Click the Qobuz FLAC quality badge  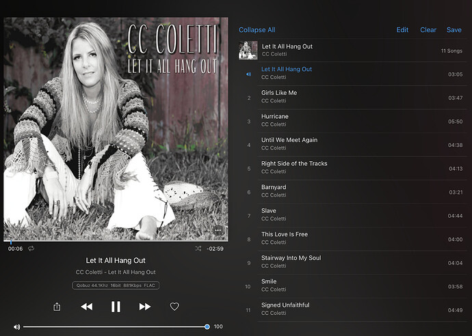click(x=116, y=285)
